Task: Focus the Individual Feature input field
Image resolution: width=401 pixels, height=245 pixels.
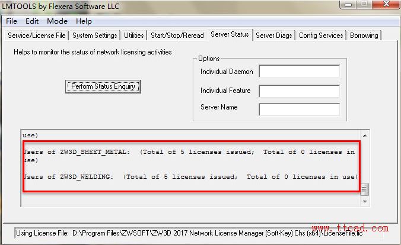Action: (299, 91)
